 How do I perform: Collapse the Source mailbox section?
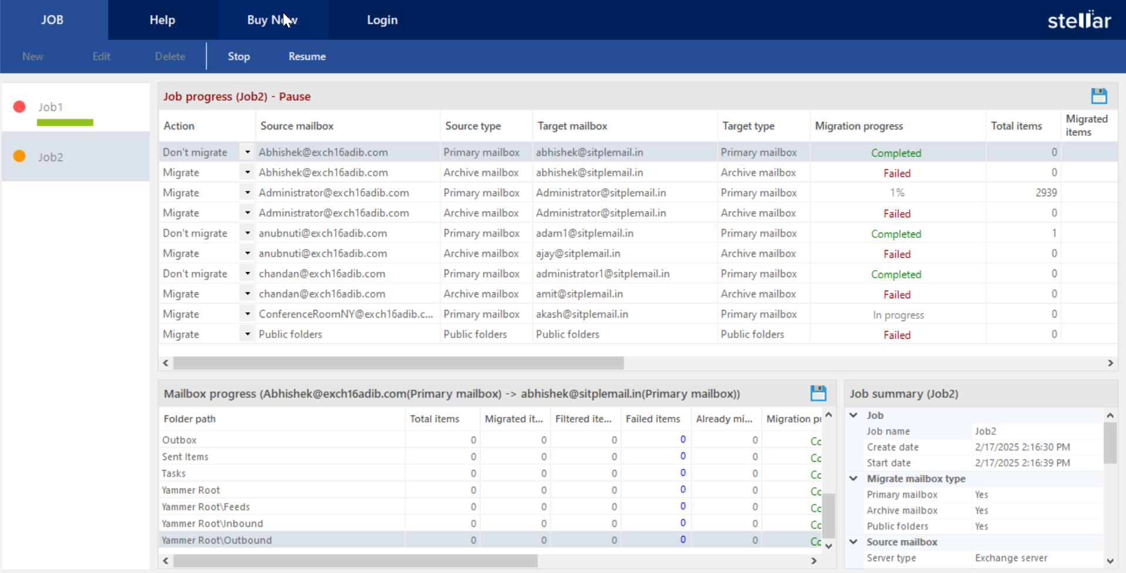tap(854, 541)
